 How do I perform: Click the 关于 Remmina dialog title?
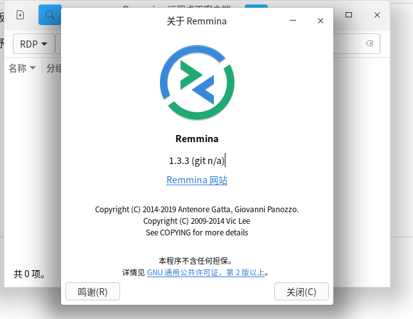click(197, 21)
